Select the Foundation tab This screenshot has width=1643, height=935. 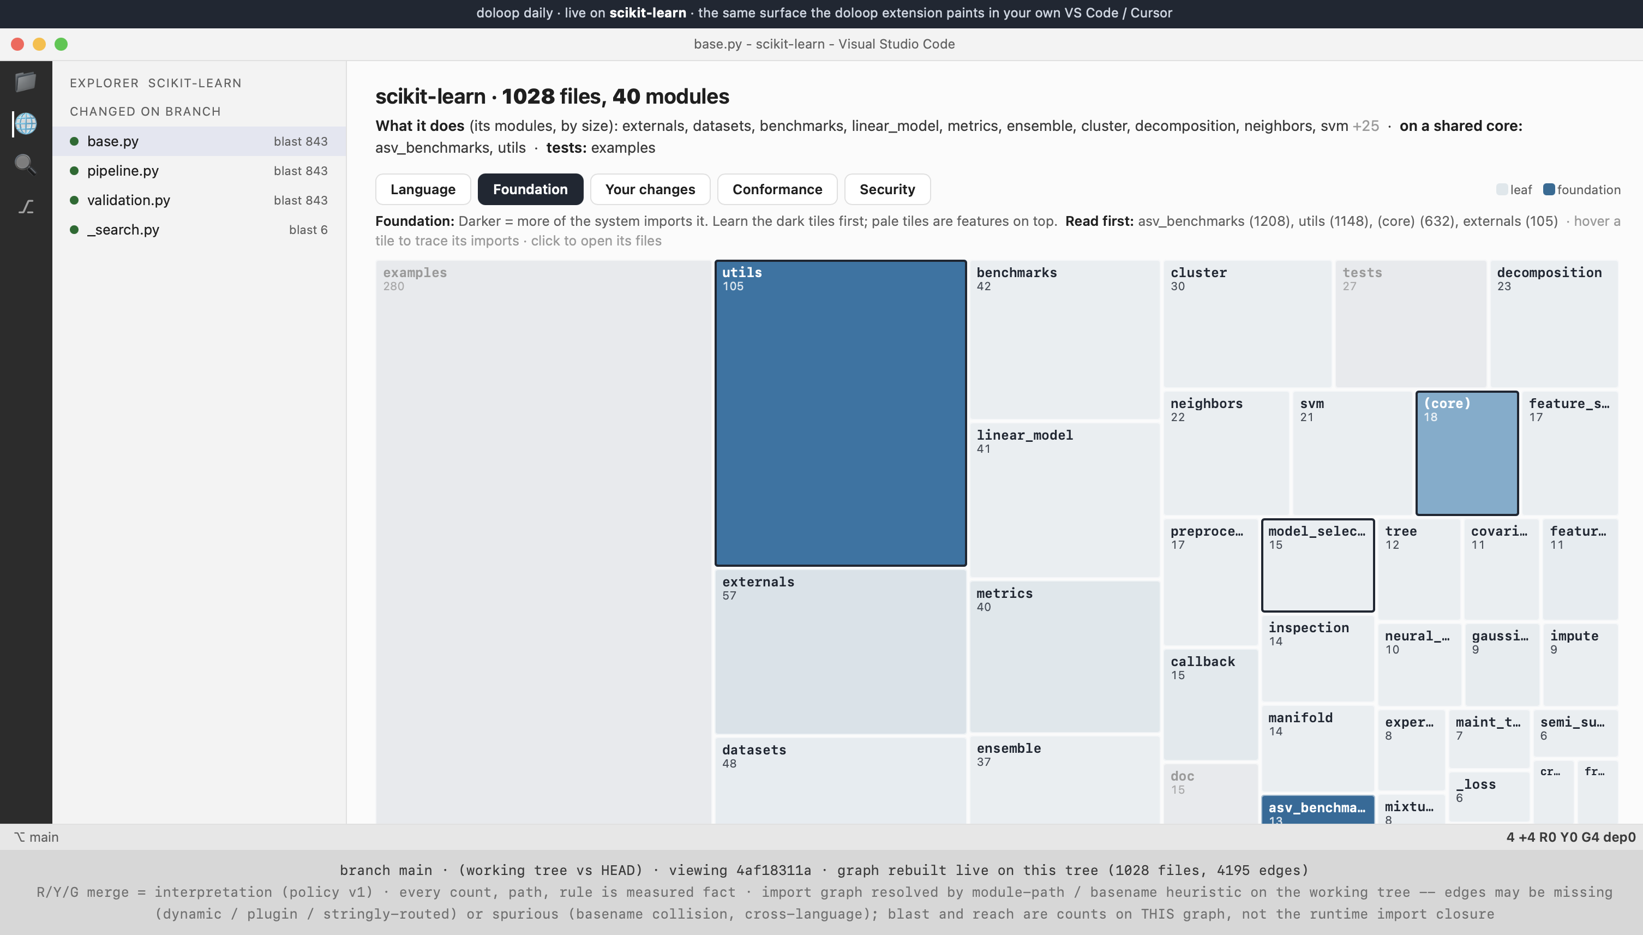(x=530, y=189)
